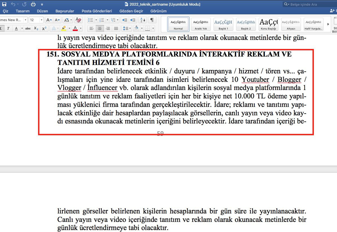Open the Görünüm ribbon tab

pos(158,11)
